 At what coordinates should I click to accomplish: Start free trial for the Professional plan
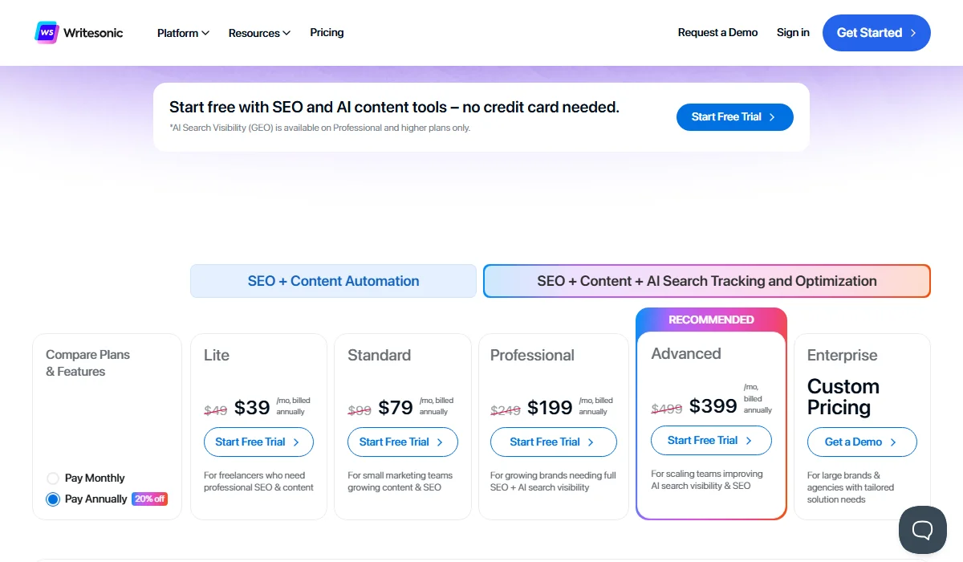tap(553, 442)
